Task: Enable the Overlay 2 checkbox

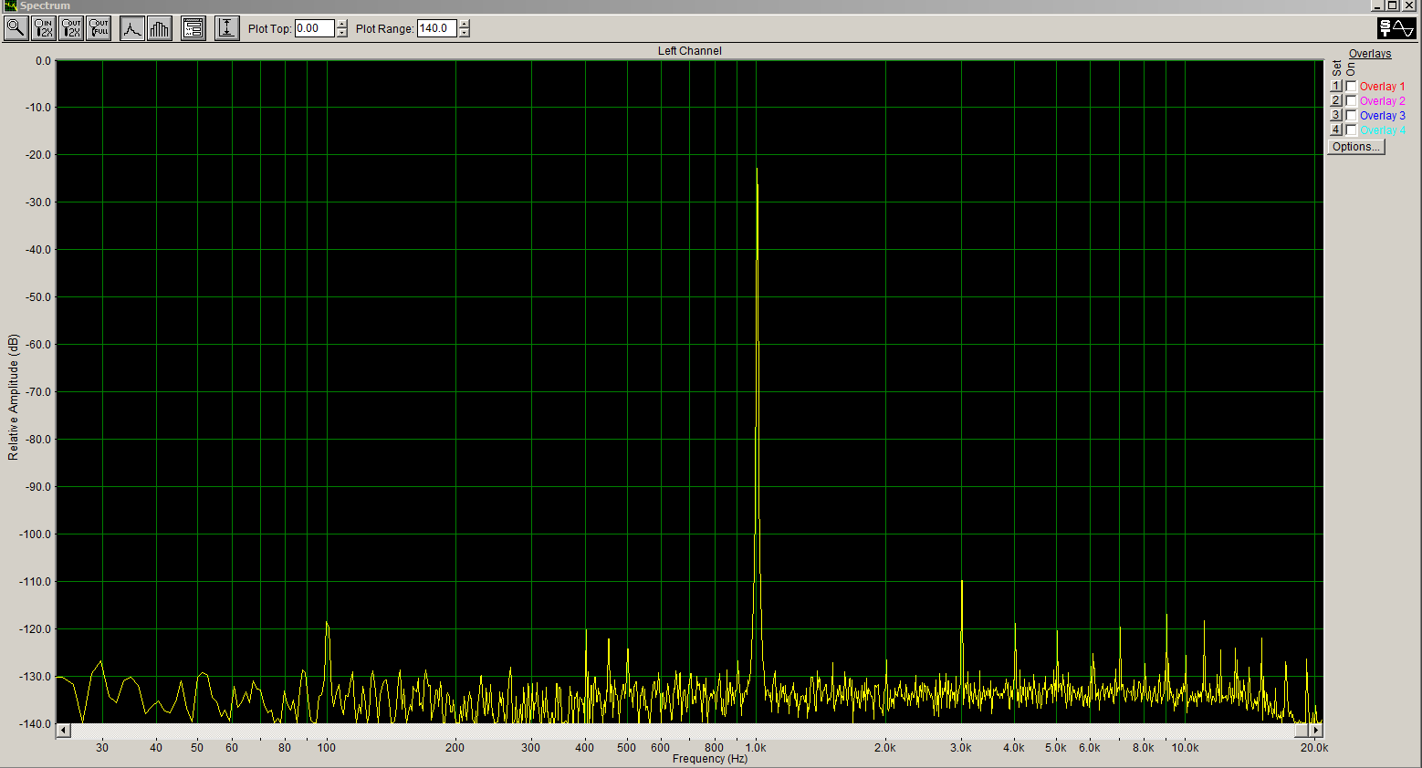Action: [1352, 101]
